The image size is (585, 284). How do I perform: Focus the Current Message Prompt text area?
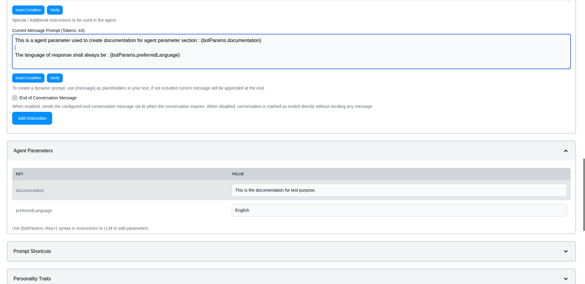coord(291,51)
